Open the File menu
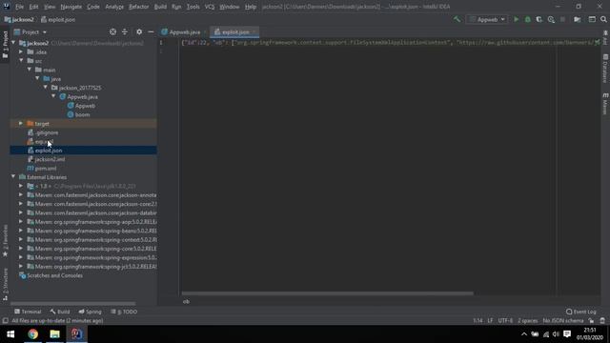610x343 pixels. tap(19, 7)
